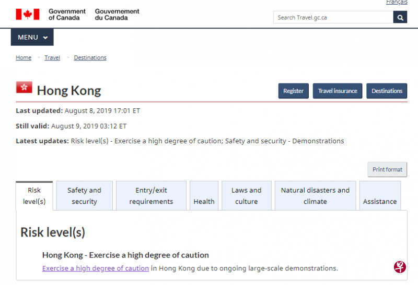Switch to Safety and security tab
Viewport: 418px width, 285px height.
[85, 196]
